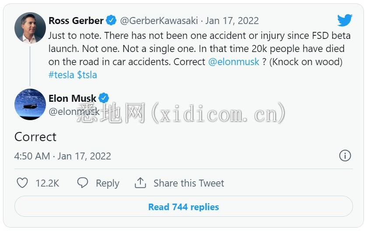The height and width of the screenshot is (232, 367).
Task: Click the Elon Musk display name
Action: pyautogui.click(x=73, y=98)
